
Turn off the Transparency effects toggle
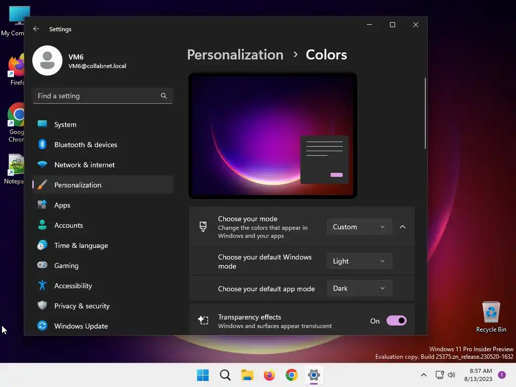tap(396, 320)
